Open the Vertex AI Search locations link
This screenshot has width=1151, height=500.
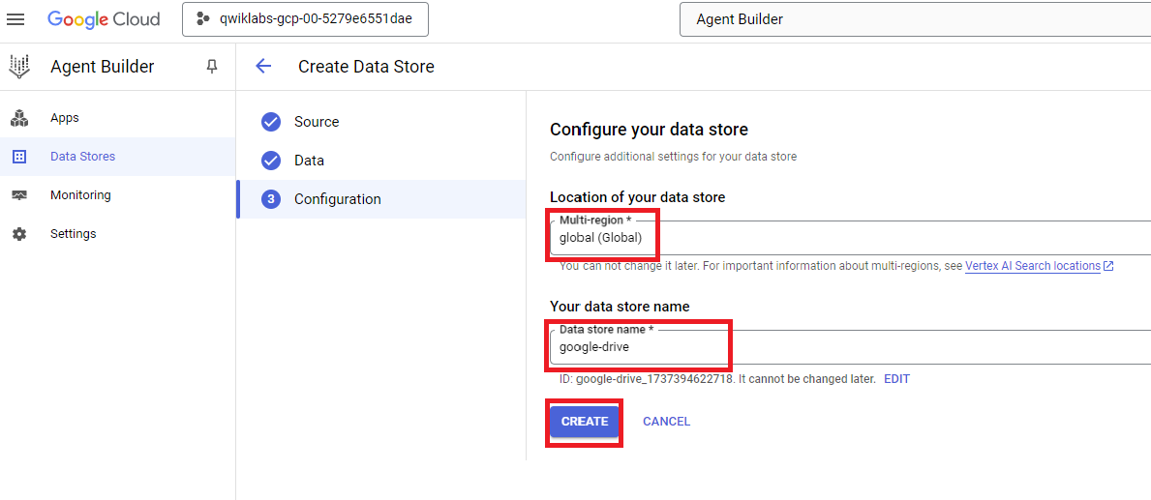coord(1032,266)
